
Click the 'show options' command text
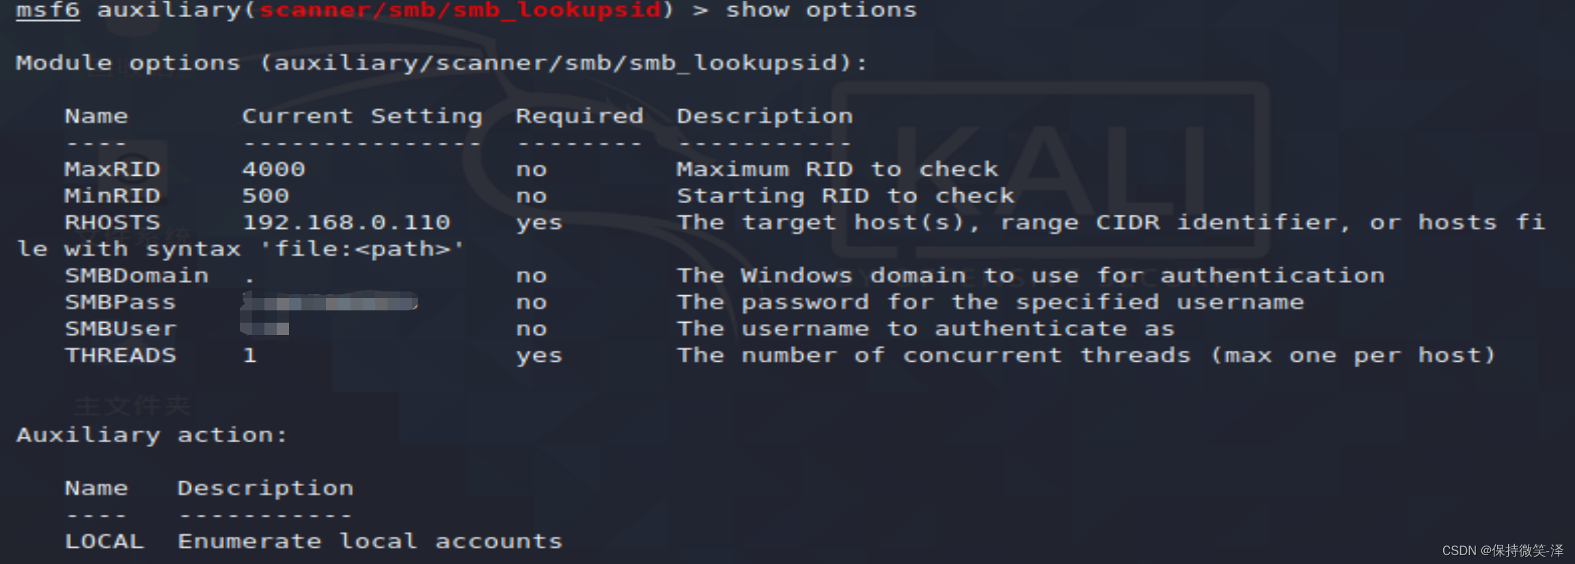[821, 10]
